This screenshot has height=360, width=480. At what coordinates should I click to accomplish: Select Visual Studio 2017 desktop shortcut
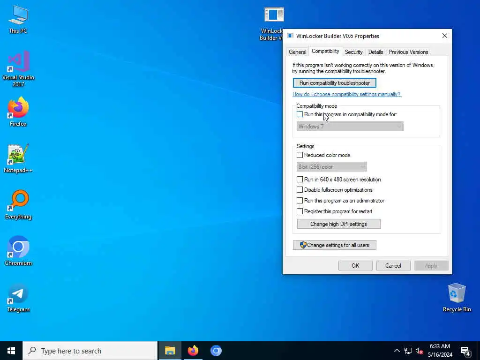point(18,69)
